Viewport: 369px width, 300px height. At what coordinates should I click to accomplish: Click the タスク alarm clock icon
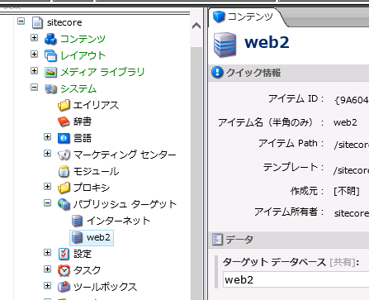point(64,270)
